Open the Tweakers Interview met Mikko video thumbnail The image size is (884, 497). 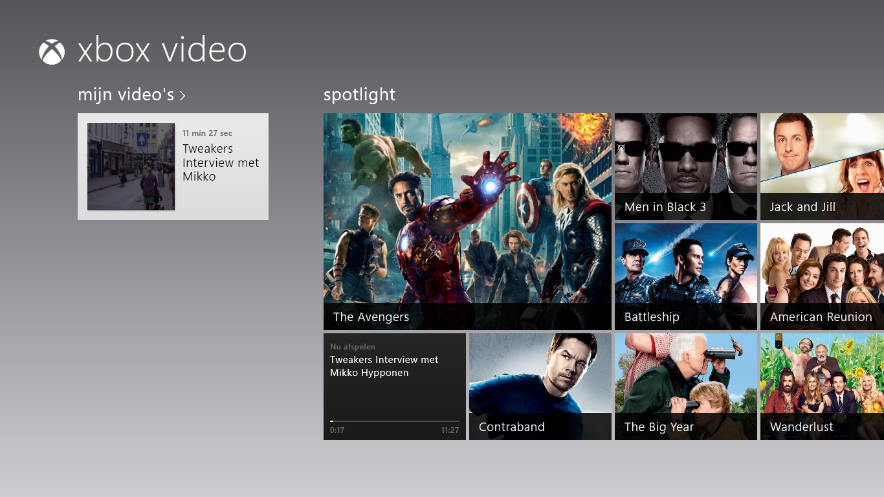[131, 166]
